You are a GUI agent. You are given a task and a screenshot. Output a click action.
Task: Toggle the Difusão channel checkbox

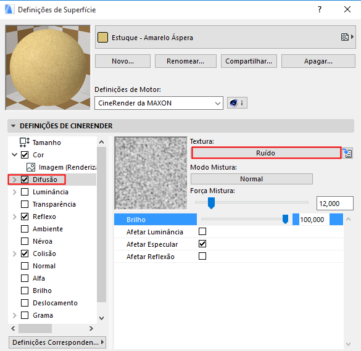[25, 180]
